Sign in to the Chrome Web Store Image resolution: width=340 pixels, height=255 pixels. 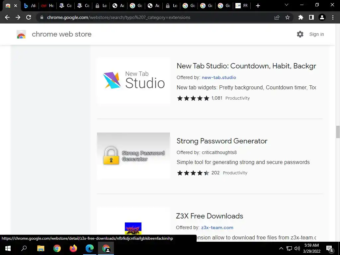[x=316, y=34]
